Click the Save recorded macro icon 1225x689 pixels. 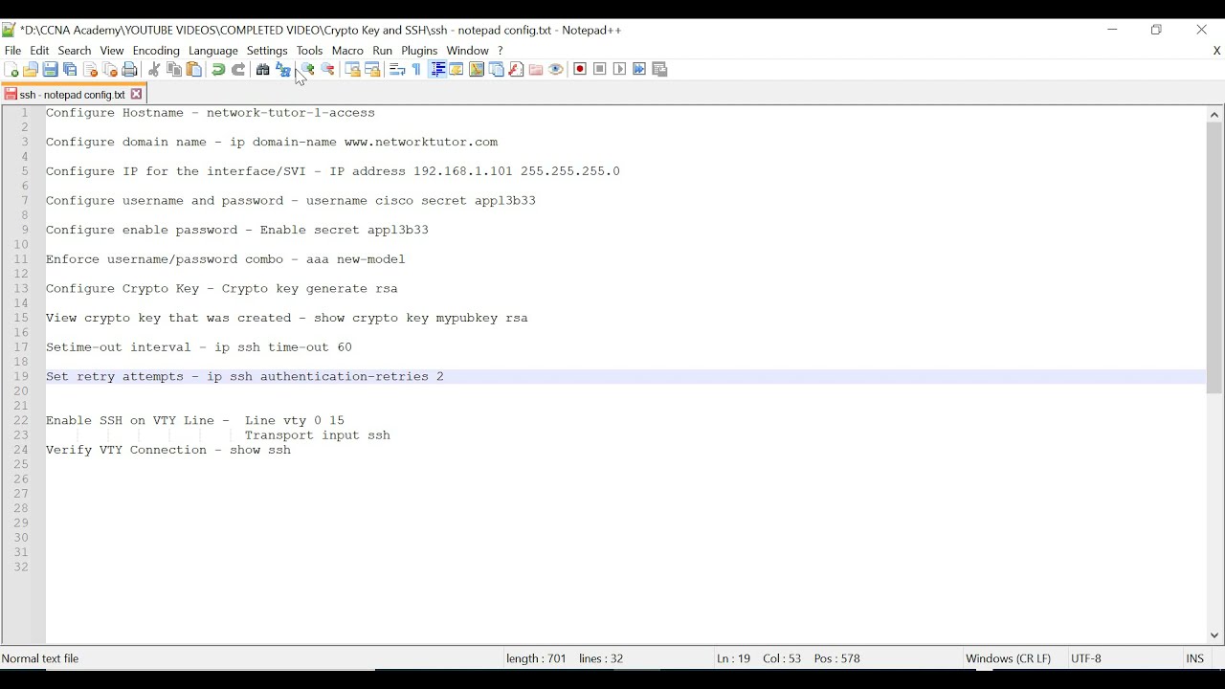pyautogui.click(x=659, y=70)
